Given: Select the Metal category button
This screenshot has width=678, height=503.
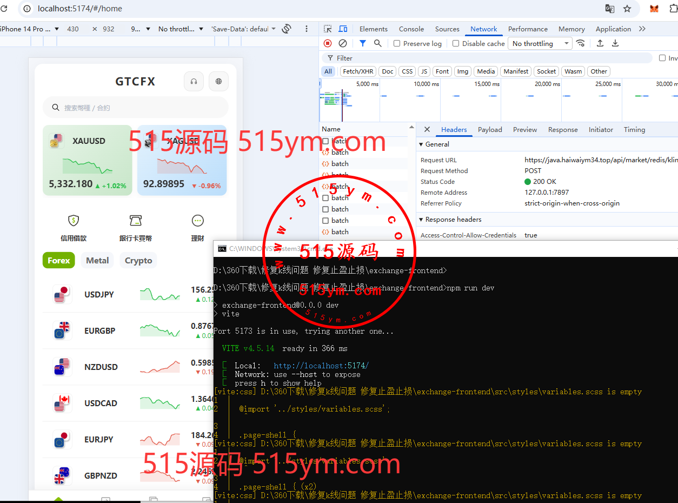Looking at the screenshot, I should pyautogui.click(x=97, y=261).
